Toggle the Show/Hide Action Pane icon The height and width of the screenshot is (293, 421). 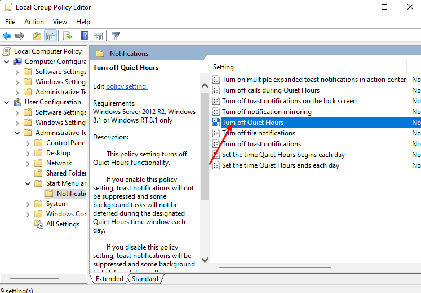pyautogui.click(x=98, y=36)
